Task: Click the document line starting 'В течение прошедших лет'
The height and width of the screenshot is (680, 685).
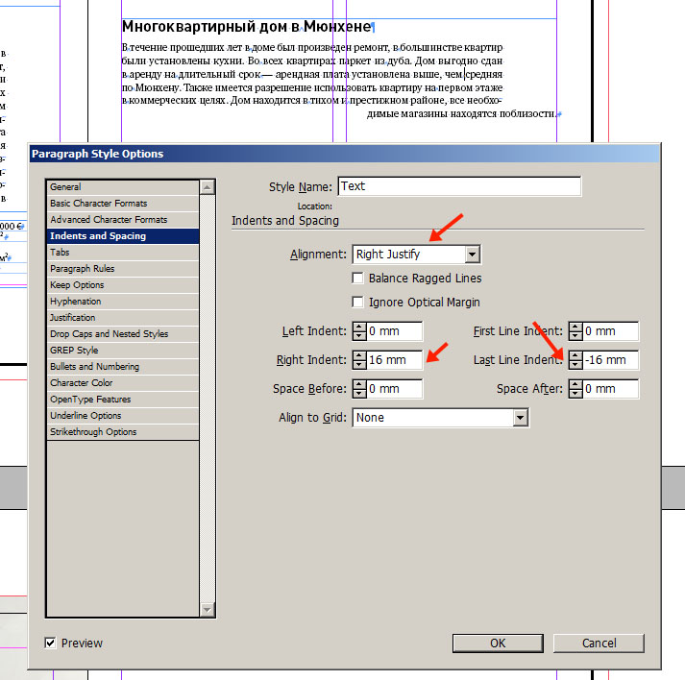Action: point(312,47)
